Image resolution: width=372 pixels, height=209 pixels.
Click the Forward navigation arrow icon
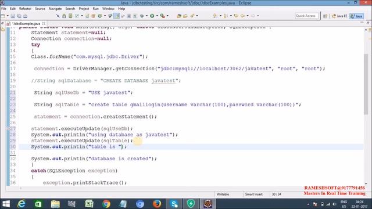(253, 16)
